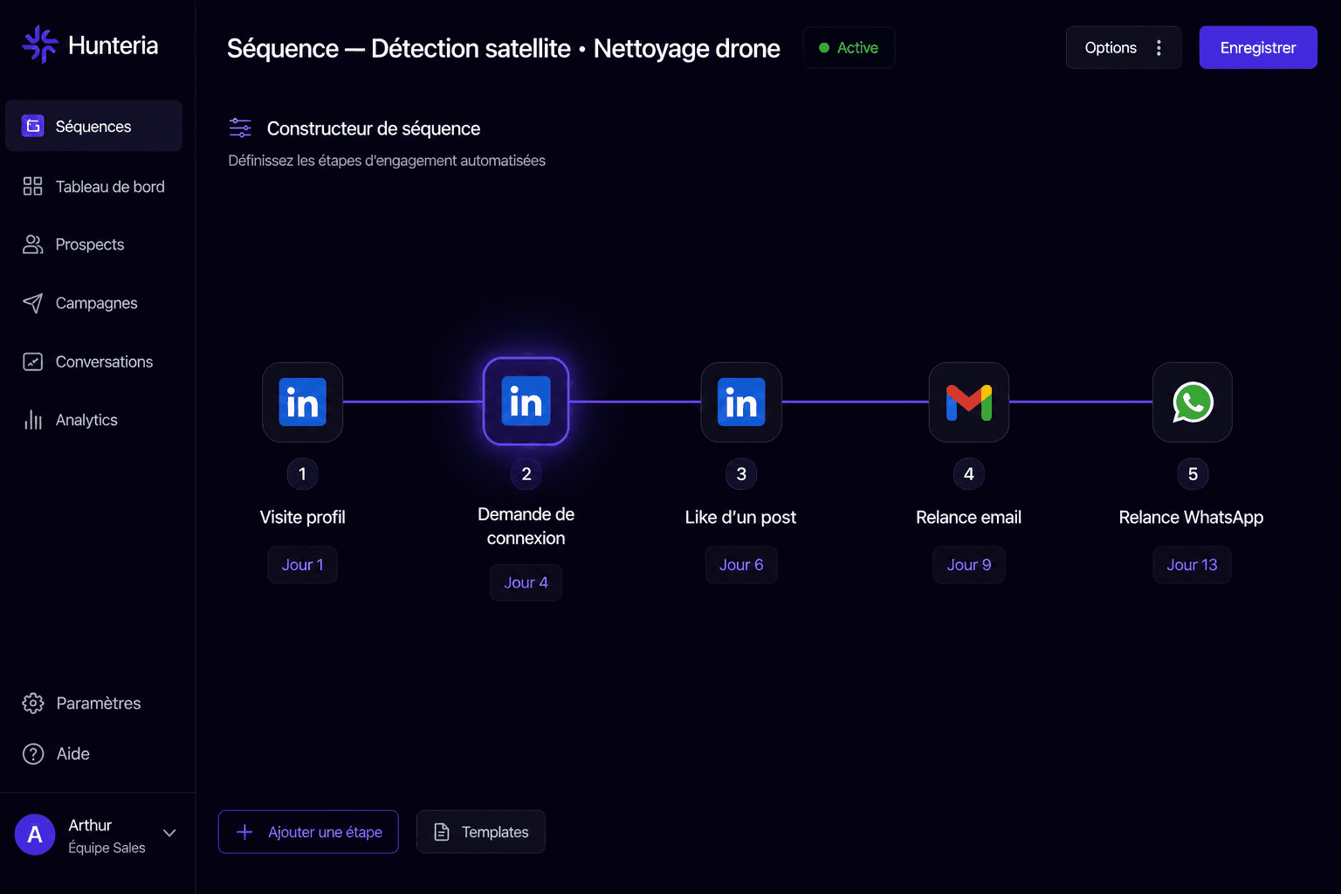
Task: Click the Paramètres gear icon
Action: [x=33, y=703]
